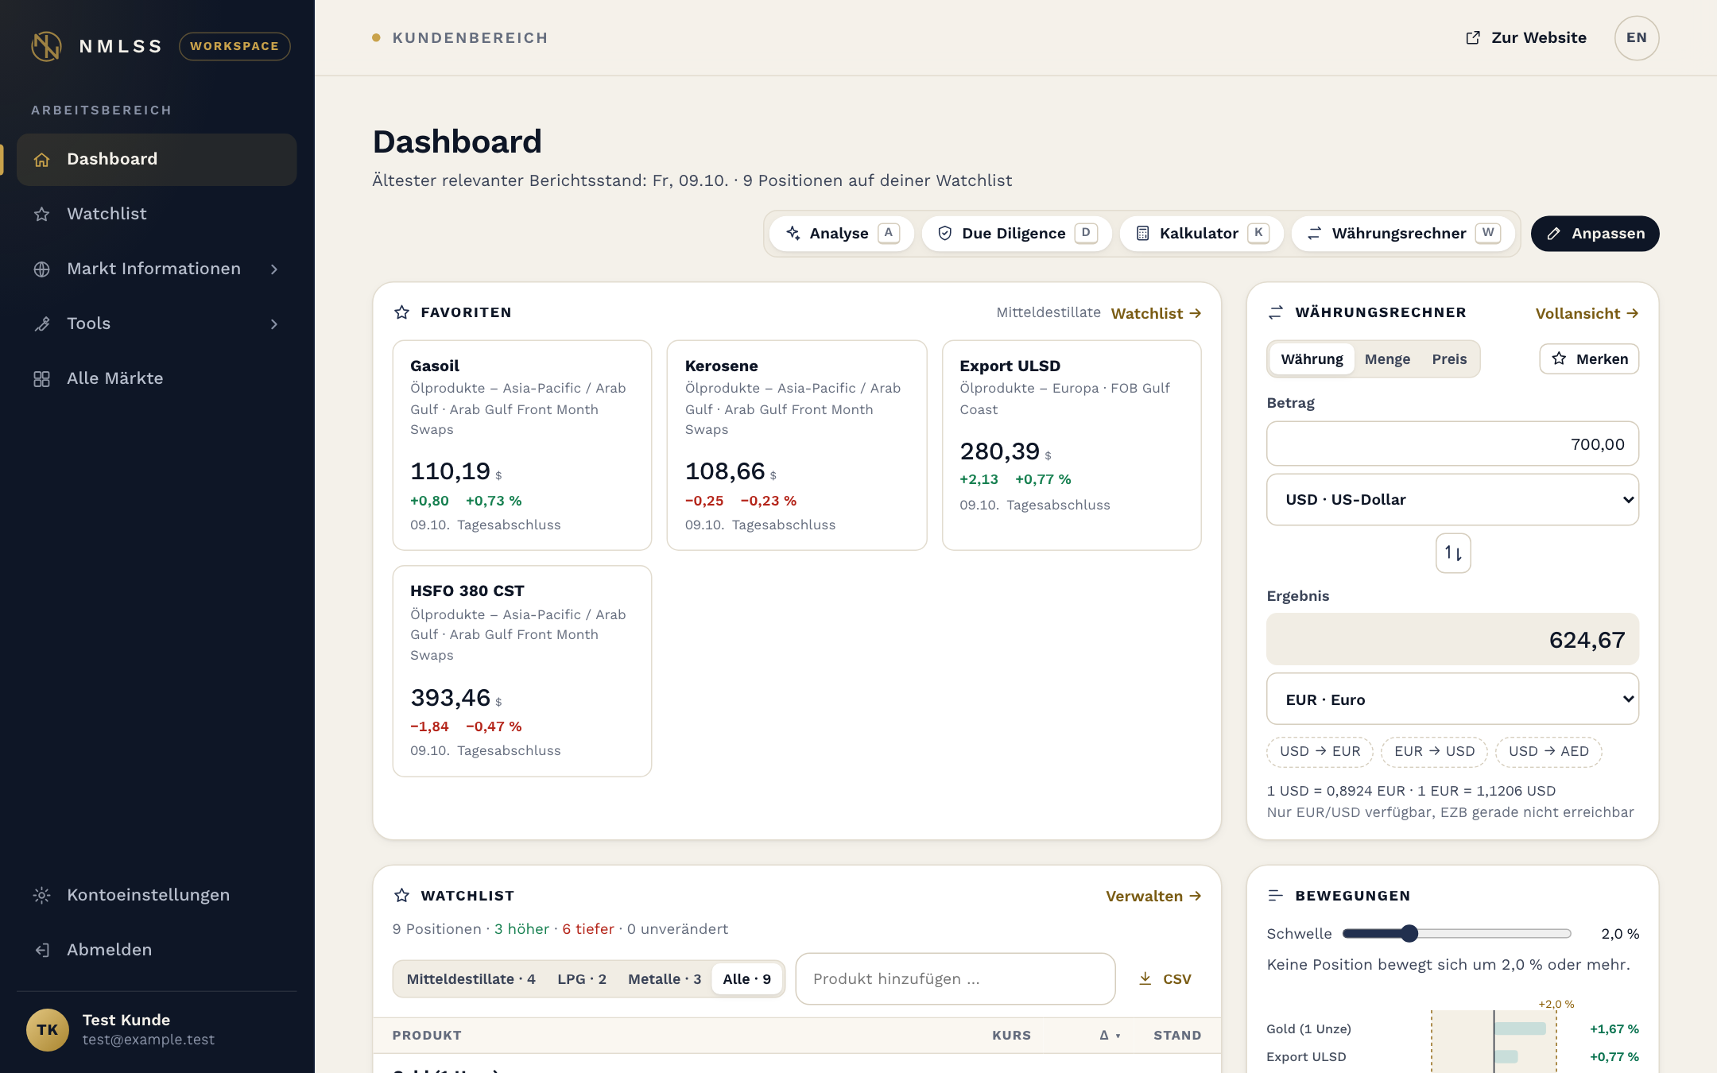The image size is (1717, 1073).
Task: Click the Abmelden logout icon
Action: [x=42, y=951]
